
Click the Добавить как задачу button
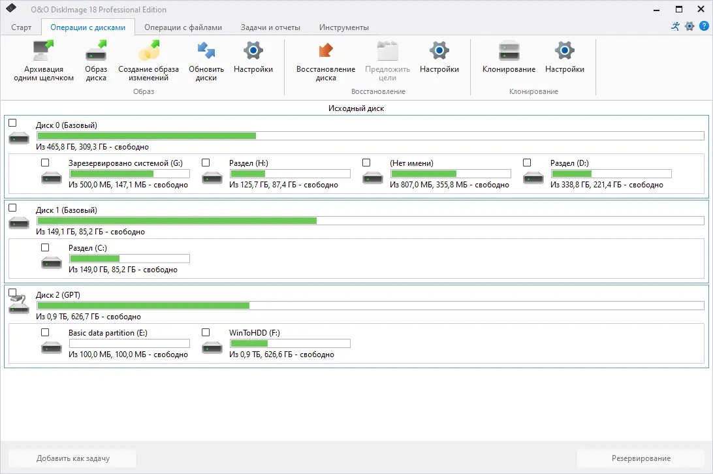72,458
